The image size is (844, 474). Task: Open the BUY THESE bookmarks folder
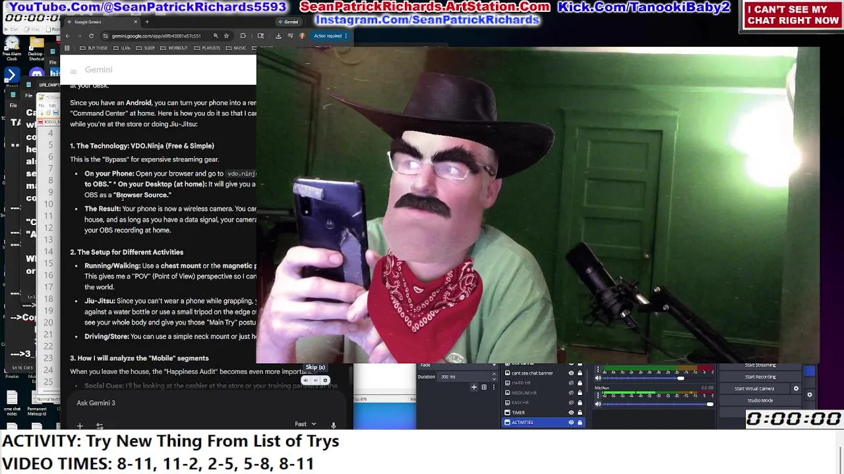pos(94,48)
